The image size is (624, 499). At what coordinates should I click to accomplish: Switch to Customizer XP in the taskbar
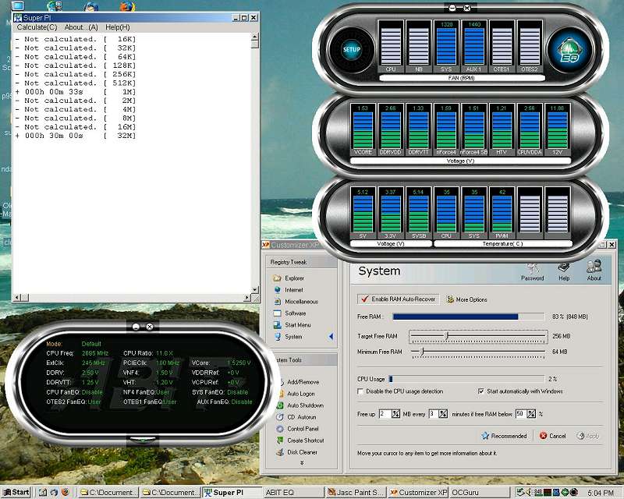[418, 492]
